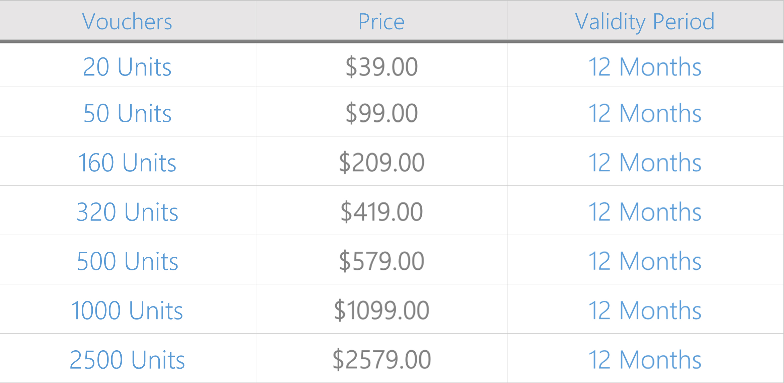This screenshot has width=784, height=383.
Task: Open the 50 Units voucher link
Action: [127, 113]
